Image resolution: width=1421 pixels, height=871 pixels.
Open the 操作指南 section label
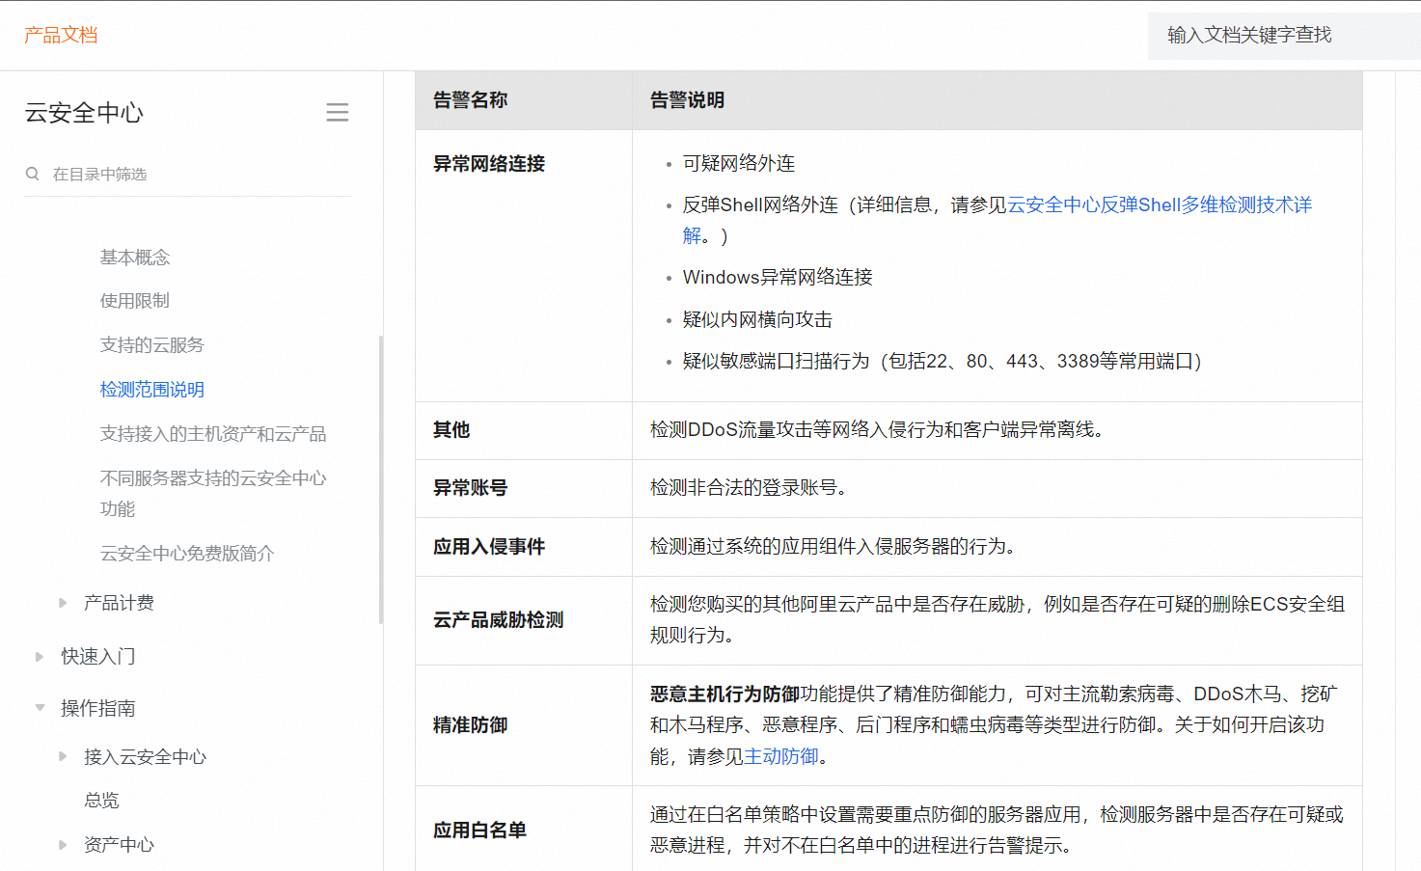pos(98,709)
